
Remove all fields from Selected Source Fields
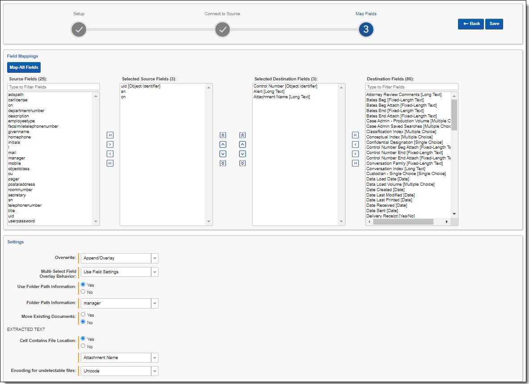coord(110,163)
